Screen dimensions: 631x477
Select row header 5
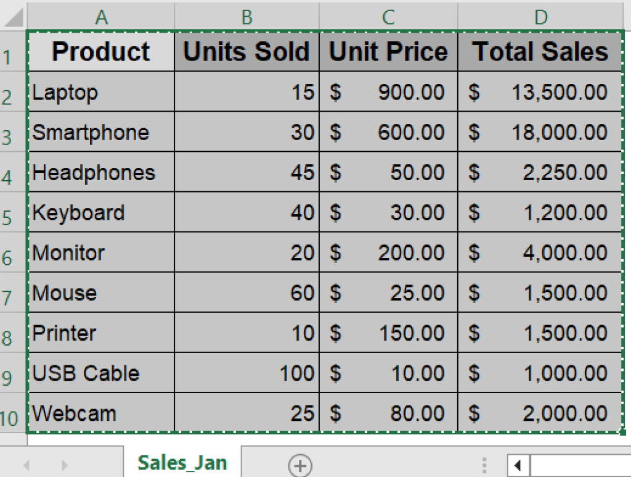11,212
